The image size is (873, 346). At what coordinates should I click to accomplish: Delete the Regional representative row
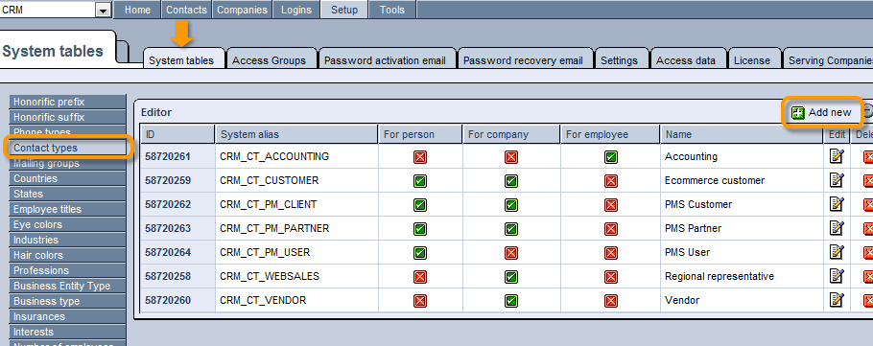pyautogui.click(x=868, y=276)
